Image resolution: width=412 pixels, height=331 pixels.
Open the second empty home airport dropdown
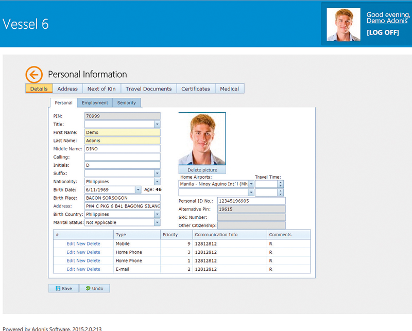pyautogui.click(x=251, y=193)
